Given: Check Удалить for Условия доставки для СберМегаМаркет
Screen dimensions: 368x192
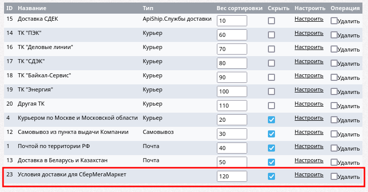Looking at the screenshot, I should (x=334, y=176).
